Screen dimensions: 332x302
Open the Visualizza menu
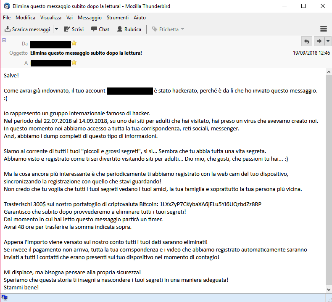pos(51,18)
